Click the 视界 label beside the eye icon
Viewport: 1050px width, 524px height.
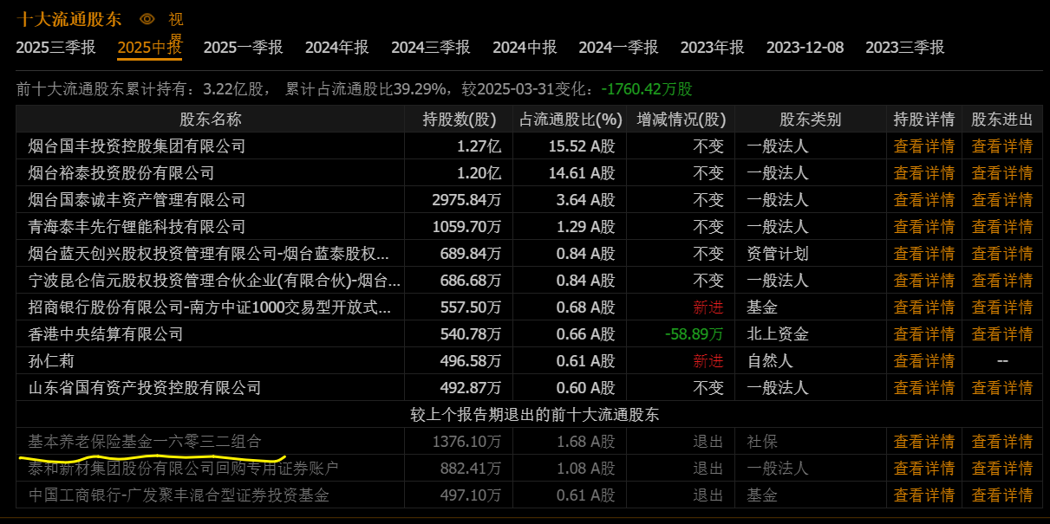click(x=176, y=28)
